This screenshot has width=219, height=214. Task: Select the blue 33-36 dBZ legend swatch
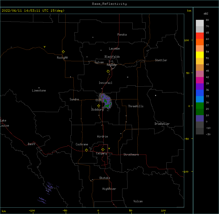[x=200, y=93]
